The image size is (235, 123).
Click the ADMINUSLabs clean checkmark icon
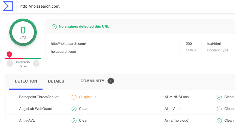point(219,97)
